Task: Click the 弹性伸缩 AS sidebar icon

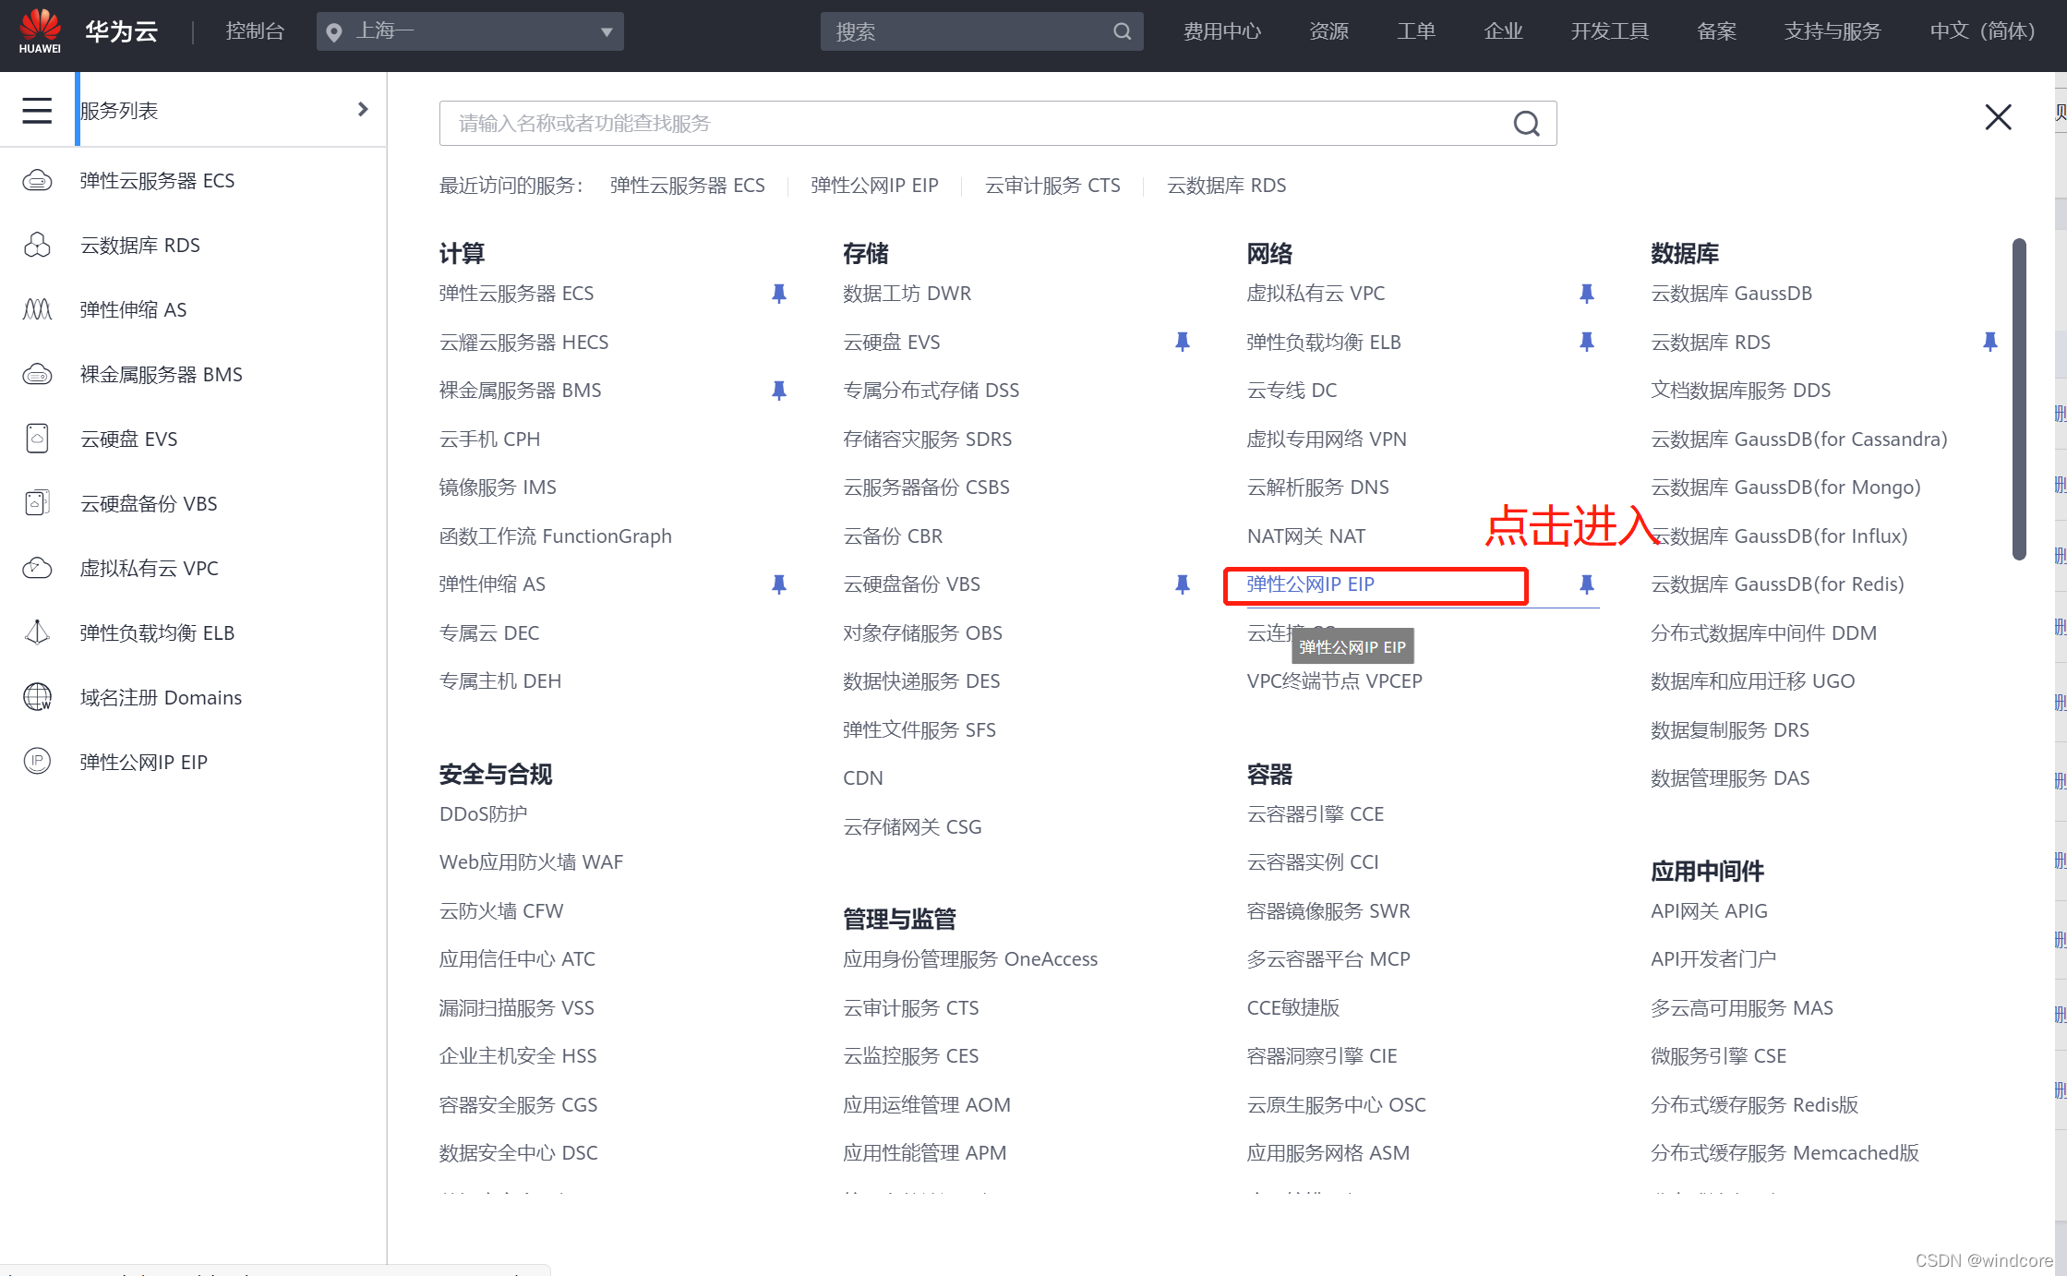Action: click(x=37, y=309)
